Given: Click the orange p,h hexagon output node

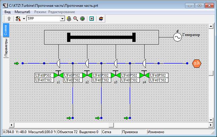Looking at the screenshot, I should point(196,63).
